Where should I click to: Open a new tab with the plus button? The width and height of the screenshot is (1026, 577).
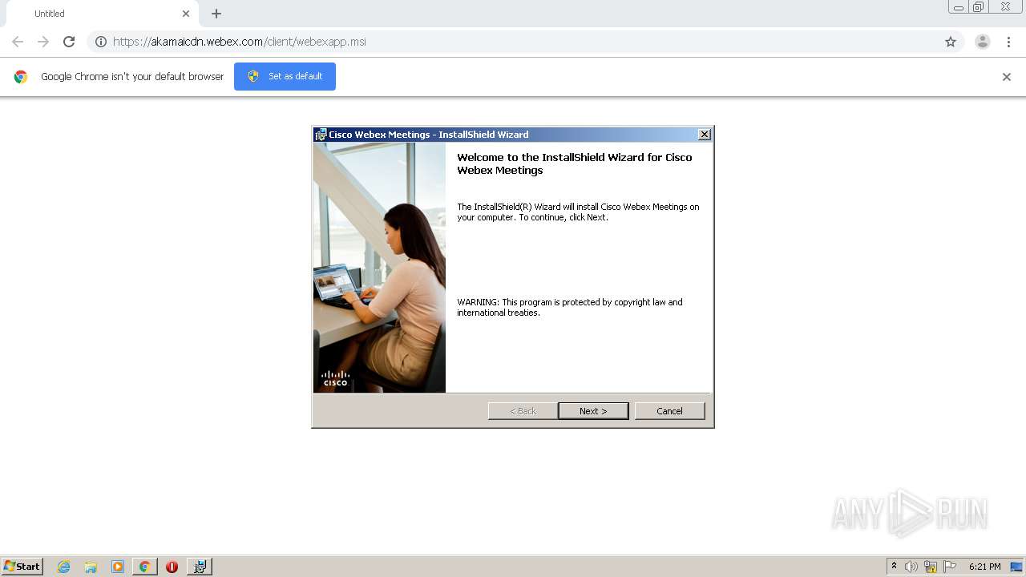pos(216,14)
